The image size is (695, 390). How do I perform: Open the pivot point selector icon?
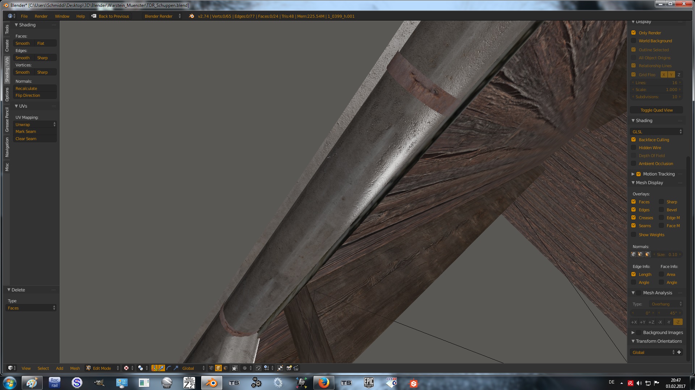click(140, 368)
